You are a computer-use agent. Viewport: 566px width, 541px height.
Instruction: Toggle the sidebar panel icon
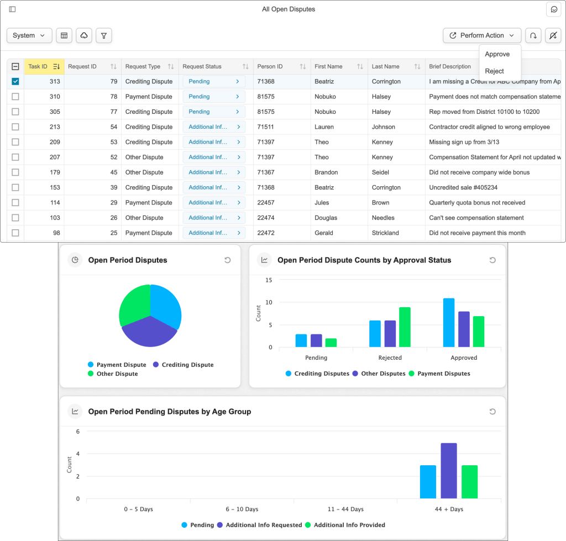click(x=12, y=9)
